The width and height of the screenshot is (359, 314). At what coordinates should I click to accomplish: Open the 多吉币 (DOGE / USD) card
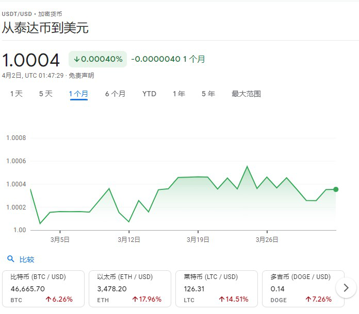click(302, 288)
